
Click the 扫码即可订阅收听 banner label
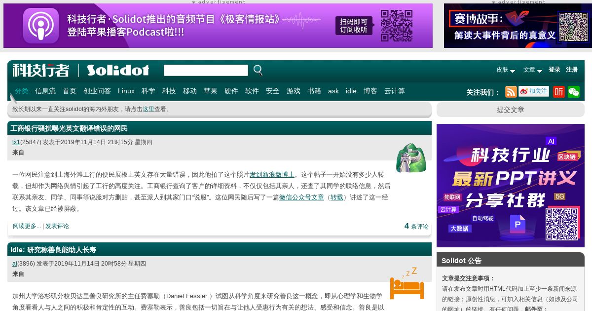[354, 26]
